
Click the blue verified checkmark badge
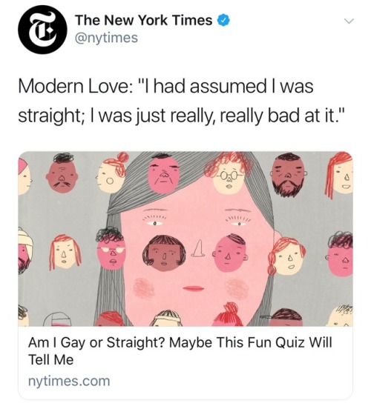223,21
